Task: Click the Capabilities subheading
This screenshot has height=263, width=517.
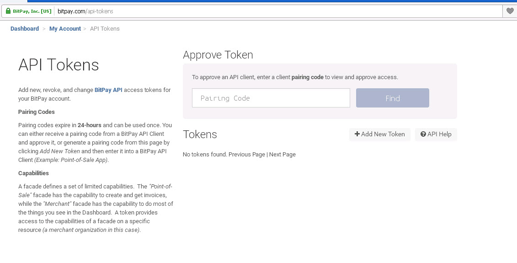Action: click(33, 173)
